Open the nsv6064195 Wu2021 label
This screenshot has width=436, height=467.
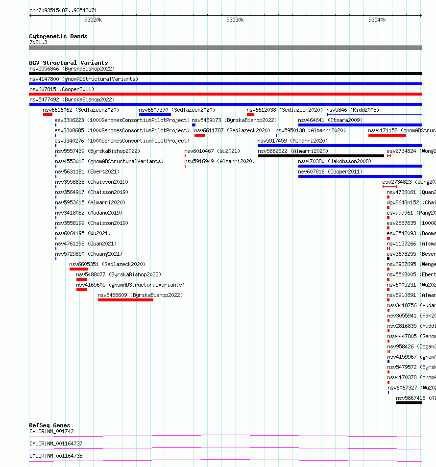(x=83, y=233)
